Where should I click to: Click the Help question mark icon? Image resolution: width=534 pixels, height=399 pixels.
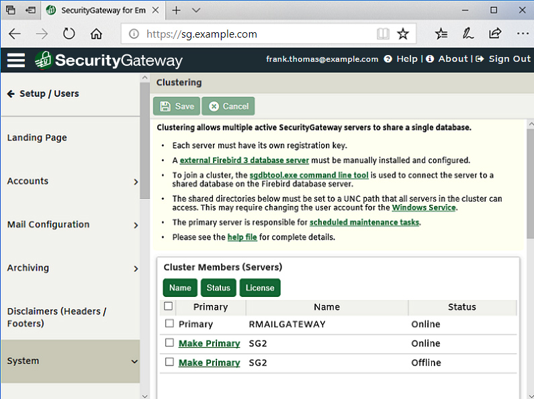click(x=388, y=59)
